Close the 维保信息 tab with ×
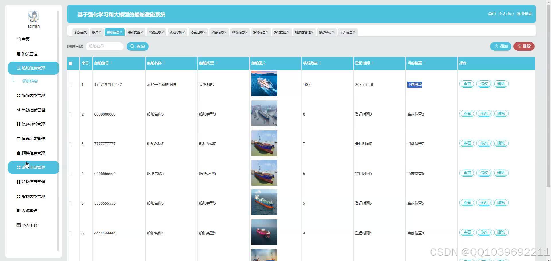551x261 pixels. 246,32
